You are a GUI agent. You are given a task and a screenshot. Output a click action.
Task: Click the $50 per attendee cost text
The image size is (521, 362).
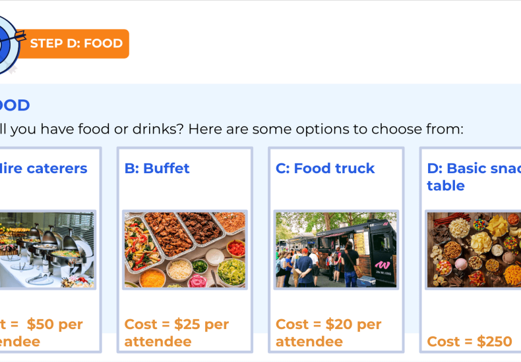[x=41, y=333]
